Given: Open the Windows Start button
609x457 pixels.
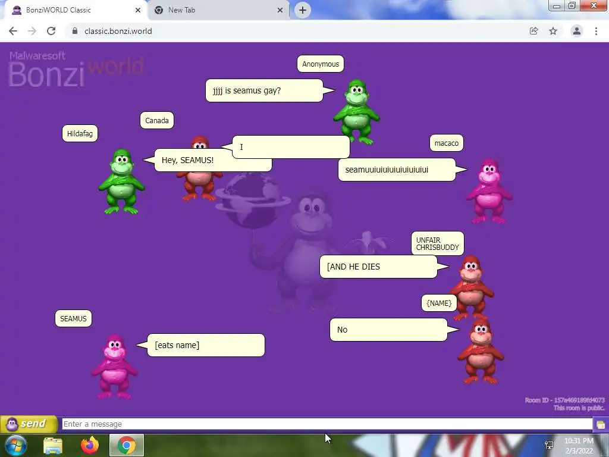Looking at the screenshot, I should (15, 445).
